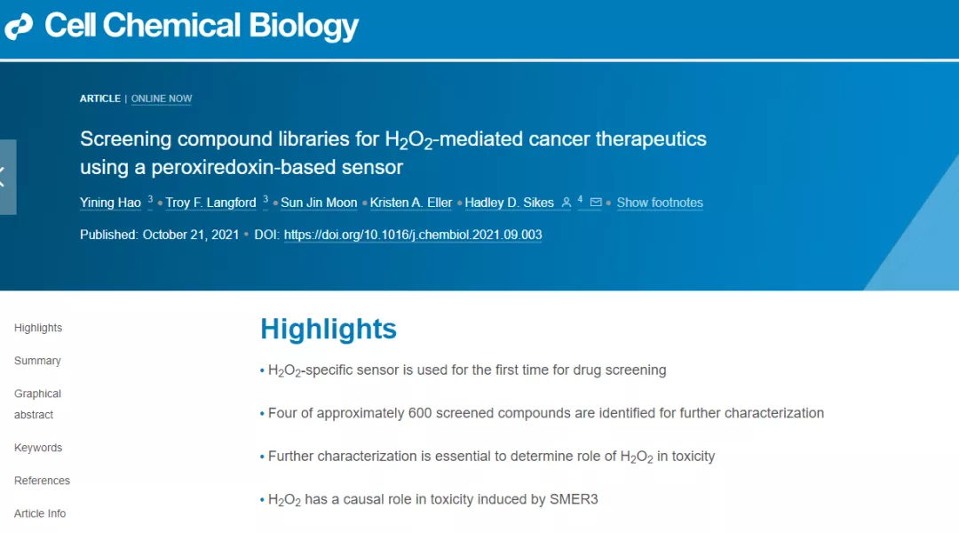This screenshot has width=959, height=533.
Task: Click the person icon next to Hadley D. Sikes
Action: point(567,203)
